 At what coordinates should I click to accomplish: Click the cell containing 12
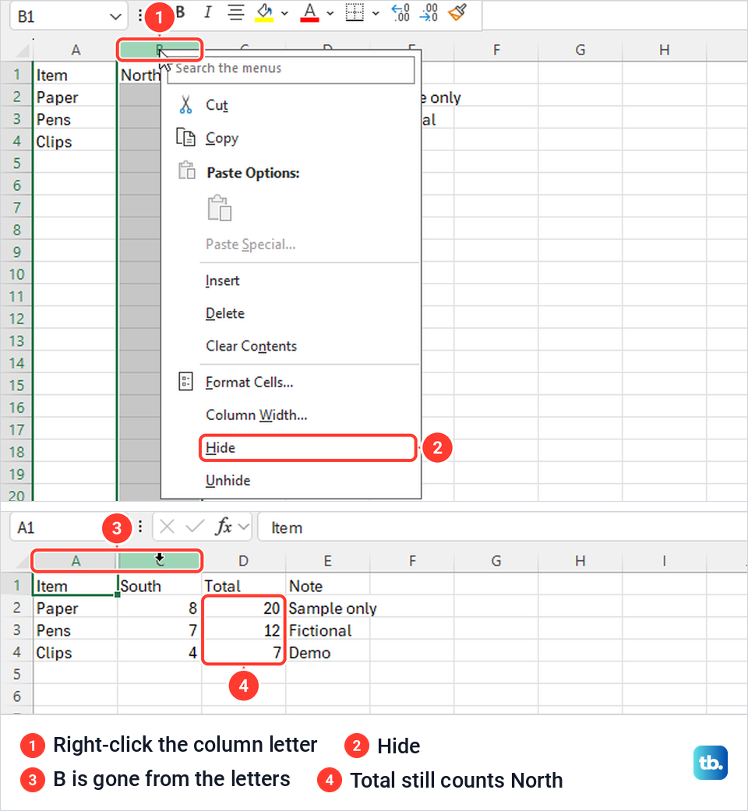click(x=243, y=630)
